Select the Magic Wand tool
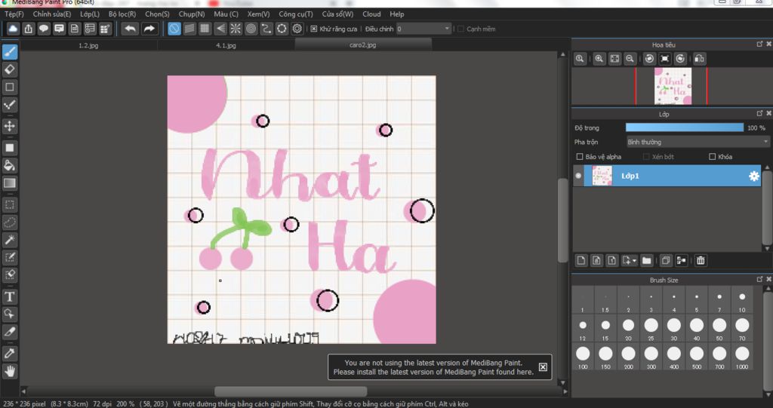This screenshot has height=408, width=773. pos(10,240)
